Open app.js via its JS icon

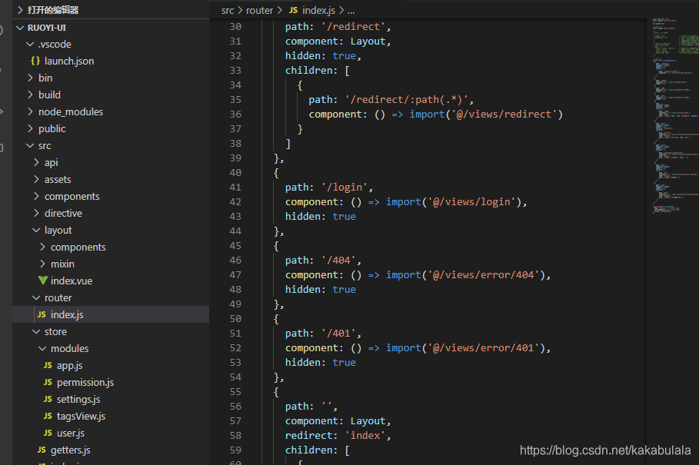coord(48,365)
